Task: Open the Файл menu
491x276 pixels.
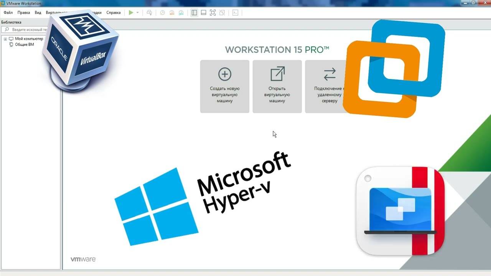Action: click(8, 13)
